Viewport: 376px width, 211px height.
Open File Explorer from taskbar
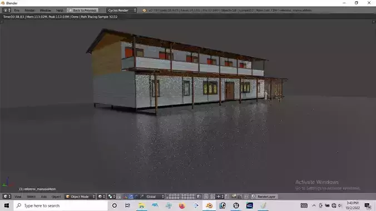pyautogui.click(x=141, y=205)
